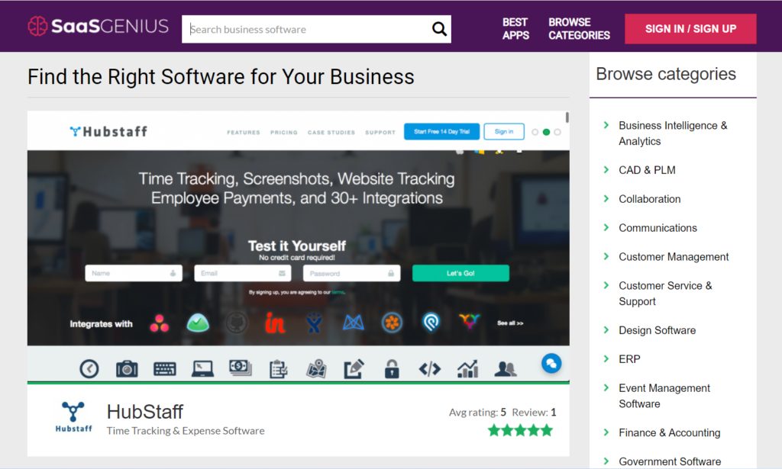Click the blue M-shaped integration icon
Viewport: 782px width, 469px height.
pos(353,323)
